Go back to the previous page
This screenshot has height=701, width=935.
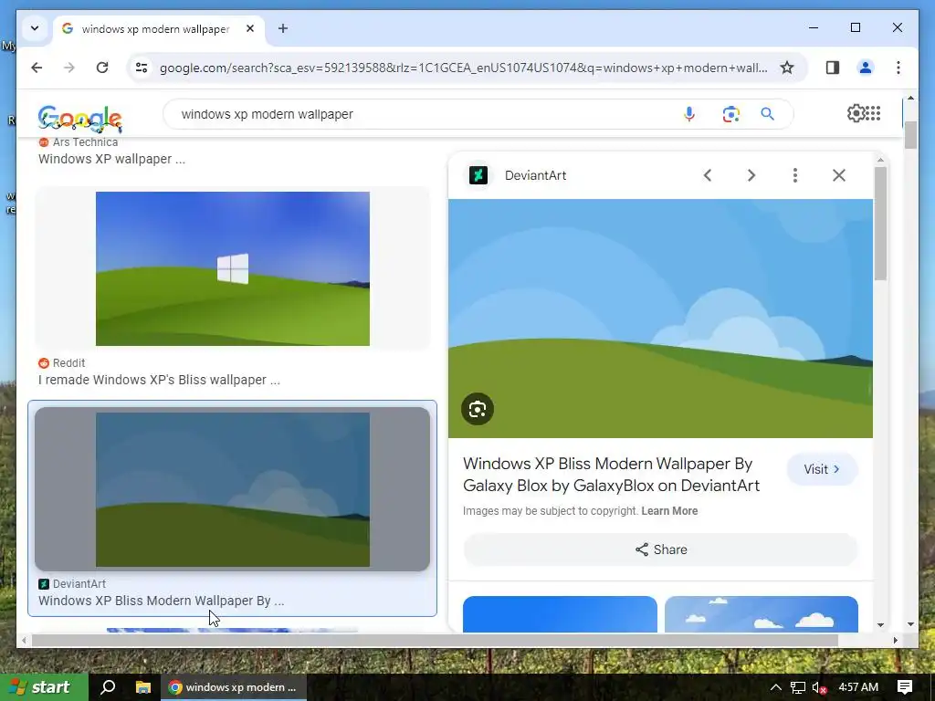[37, 68]
